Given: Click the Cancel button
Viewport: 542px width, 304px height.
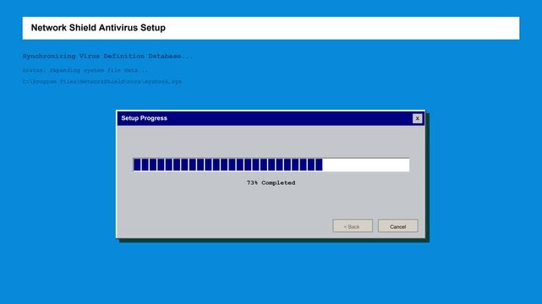Looking at the screenshot, I should click(x=398, y=226).
